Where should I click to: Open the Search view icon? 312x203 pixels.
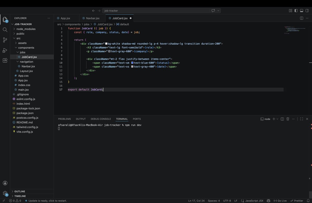click(x=5, y=30)
